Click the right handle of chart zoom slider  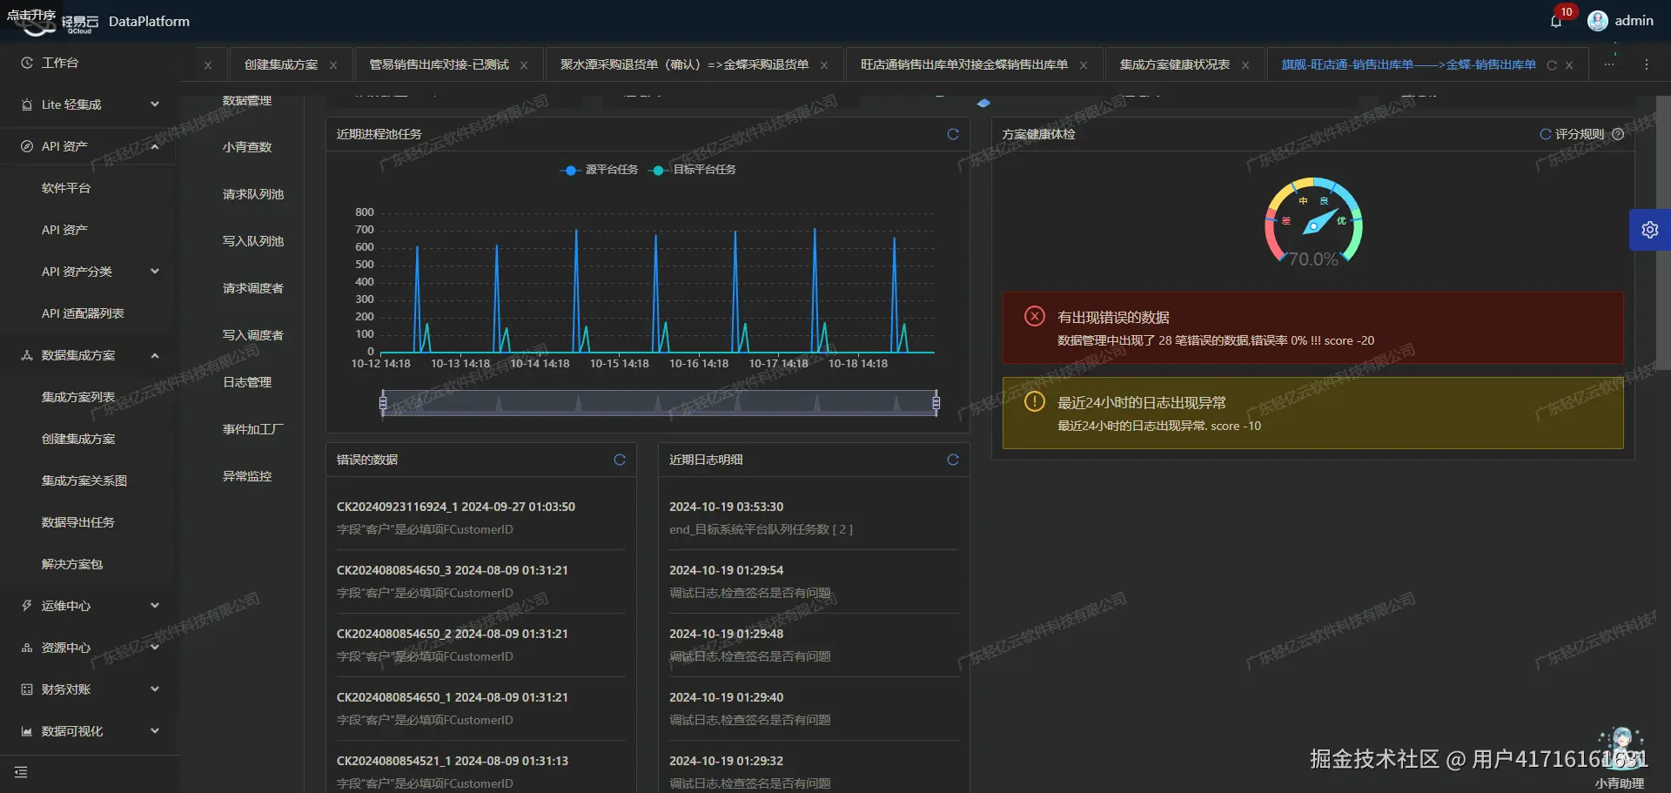coord(936,402)
